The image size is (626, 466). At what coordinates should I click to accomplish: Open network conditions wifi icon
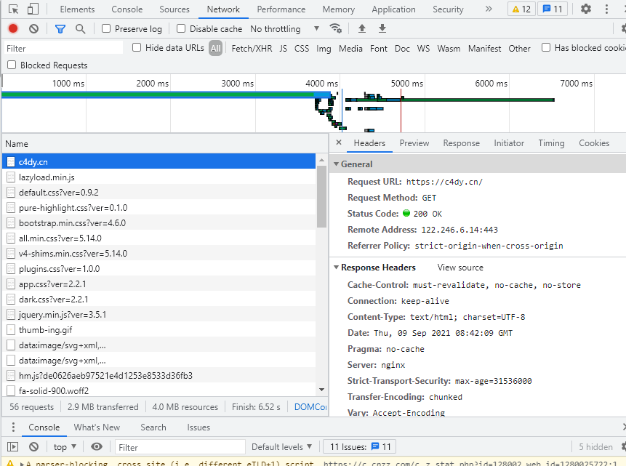pos(335,28)
